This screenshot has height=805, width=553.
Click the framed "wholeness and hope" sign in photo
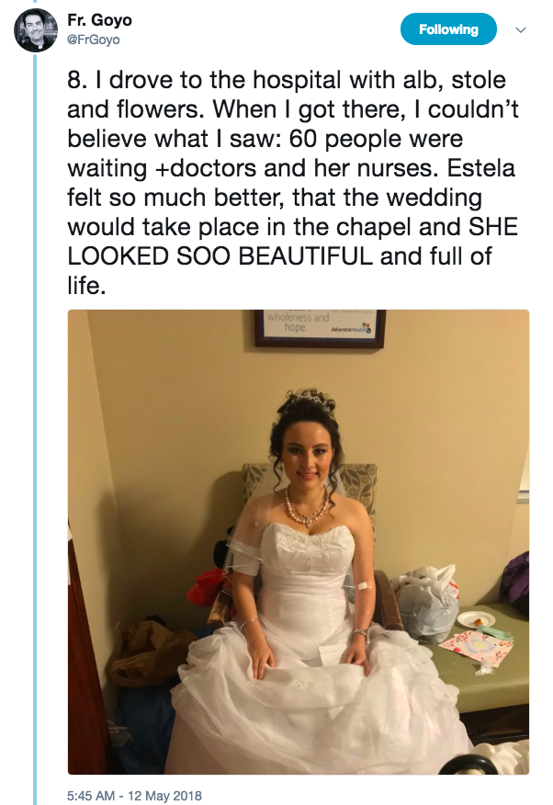[x=320, y=327]
